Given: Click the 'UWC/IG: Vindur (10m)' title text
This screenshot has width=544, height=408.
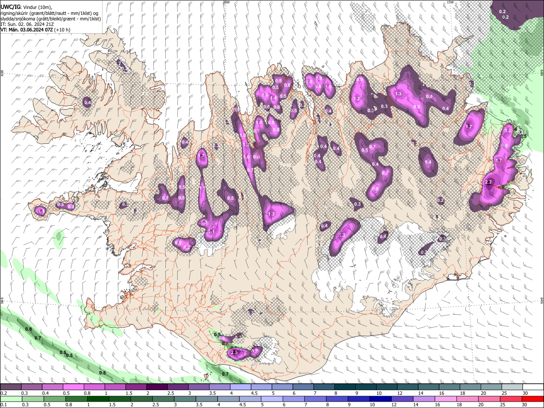Looking at the screenshot, I should 26,6.
